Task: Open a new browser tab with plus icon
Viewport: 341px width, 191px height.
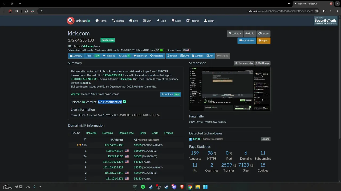Action: pos(289,4)
